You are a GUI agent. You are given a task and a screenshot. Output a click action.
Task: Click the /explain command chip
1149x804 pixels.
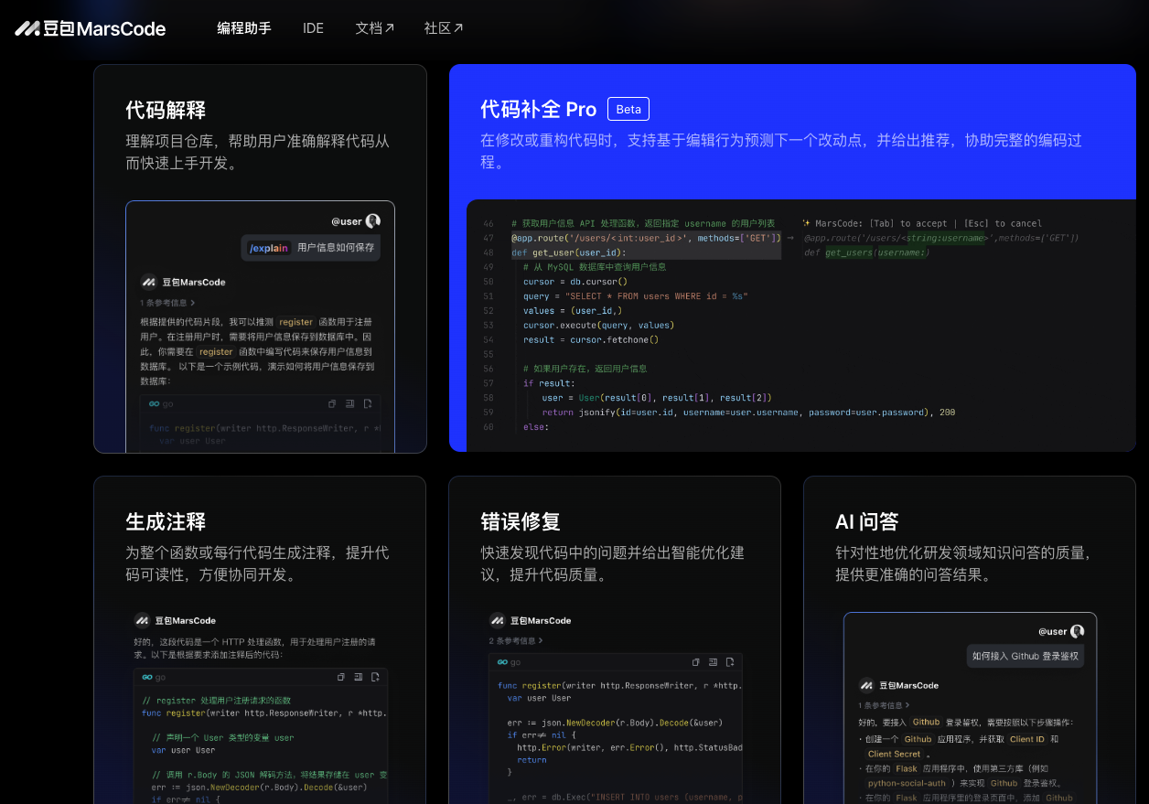pos(269,248)
